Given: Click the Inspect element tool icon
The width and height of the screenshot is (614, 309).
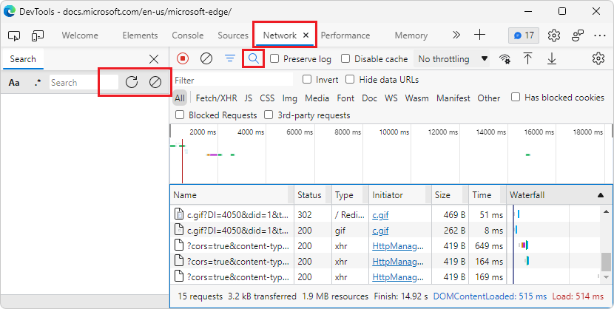Looking at the screenshot, I should click(14, 35).
